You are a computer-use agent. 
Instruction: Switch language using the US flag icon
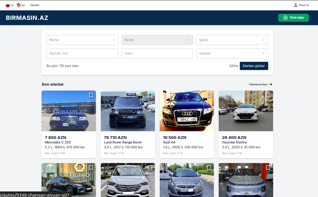pyautogui.click(x=19, y=5)
